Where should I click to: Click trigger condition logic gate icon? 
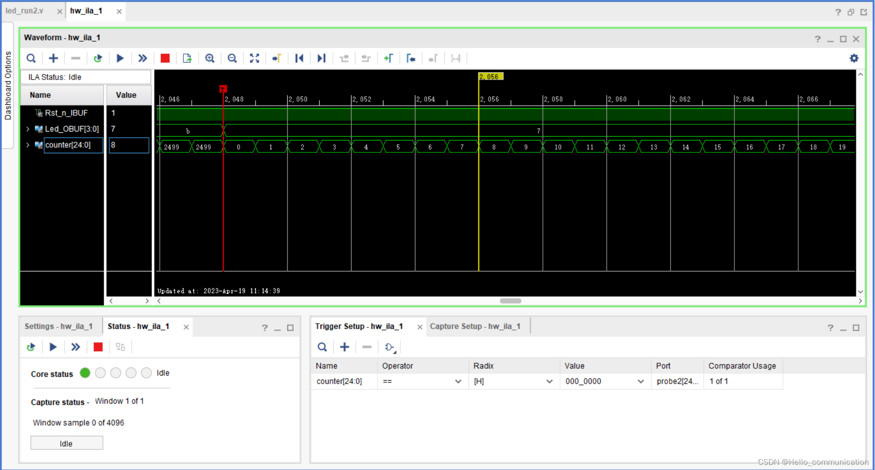click(x=389, y=347)
